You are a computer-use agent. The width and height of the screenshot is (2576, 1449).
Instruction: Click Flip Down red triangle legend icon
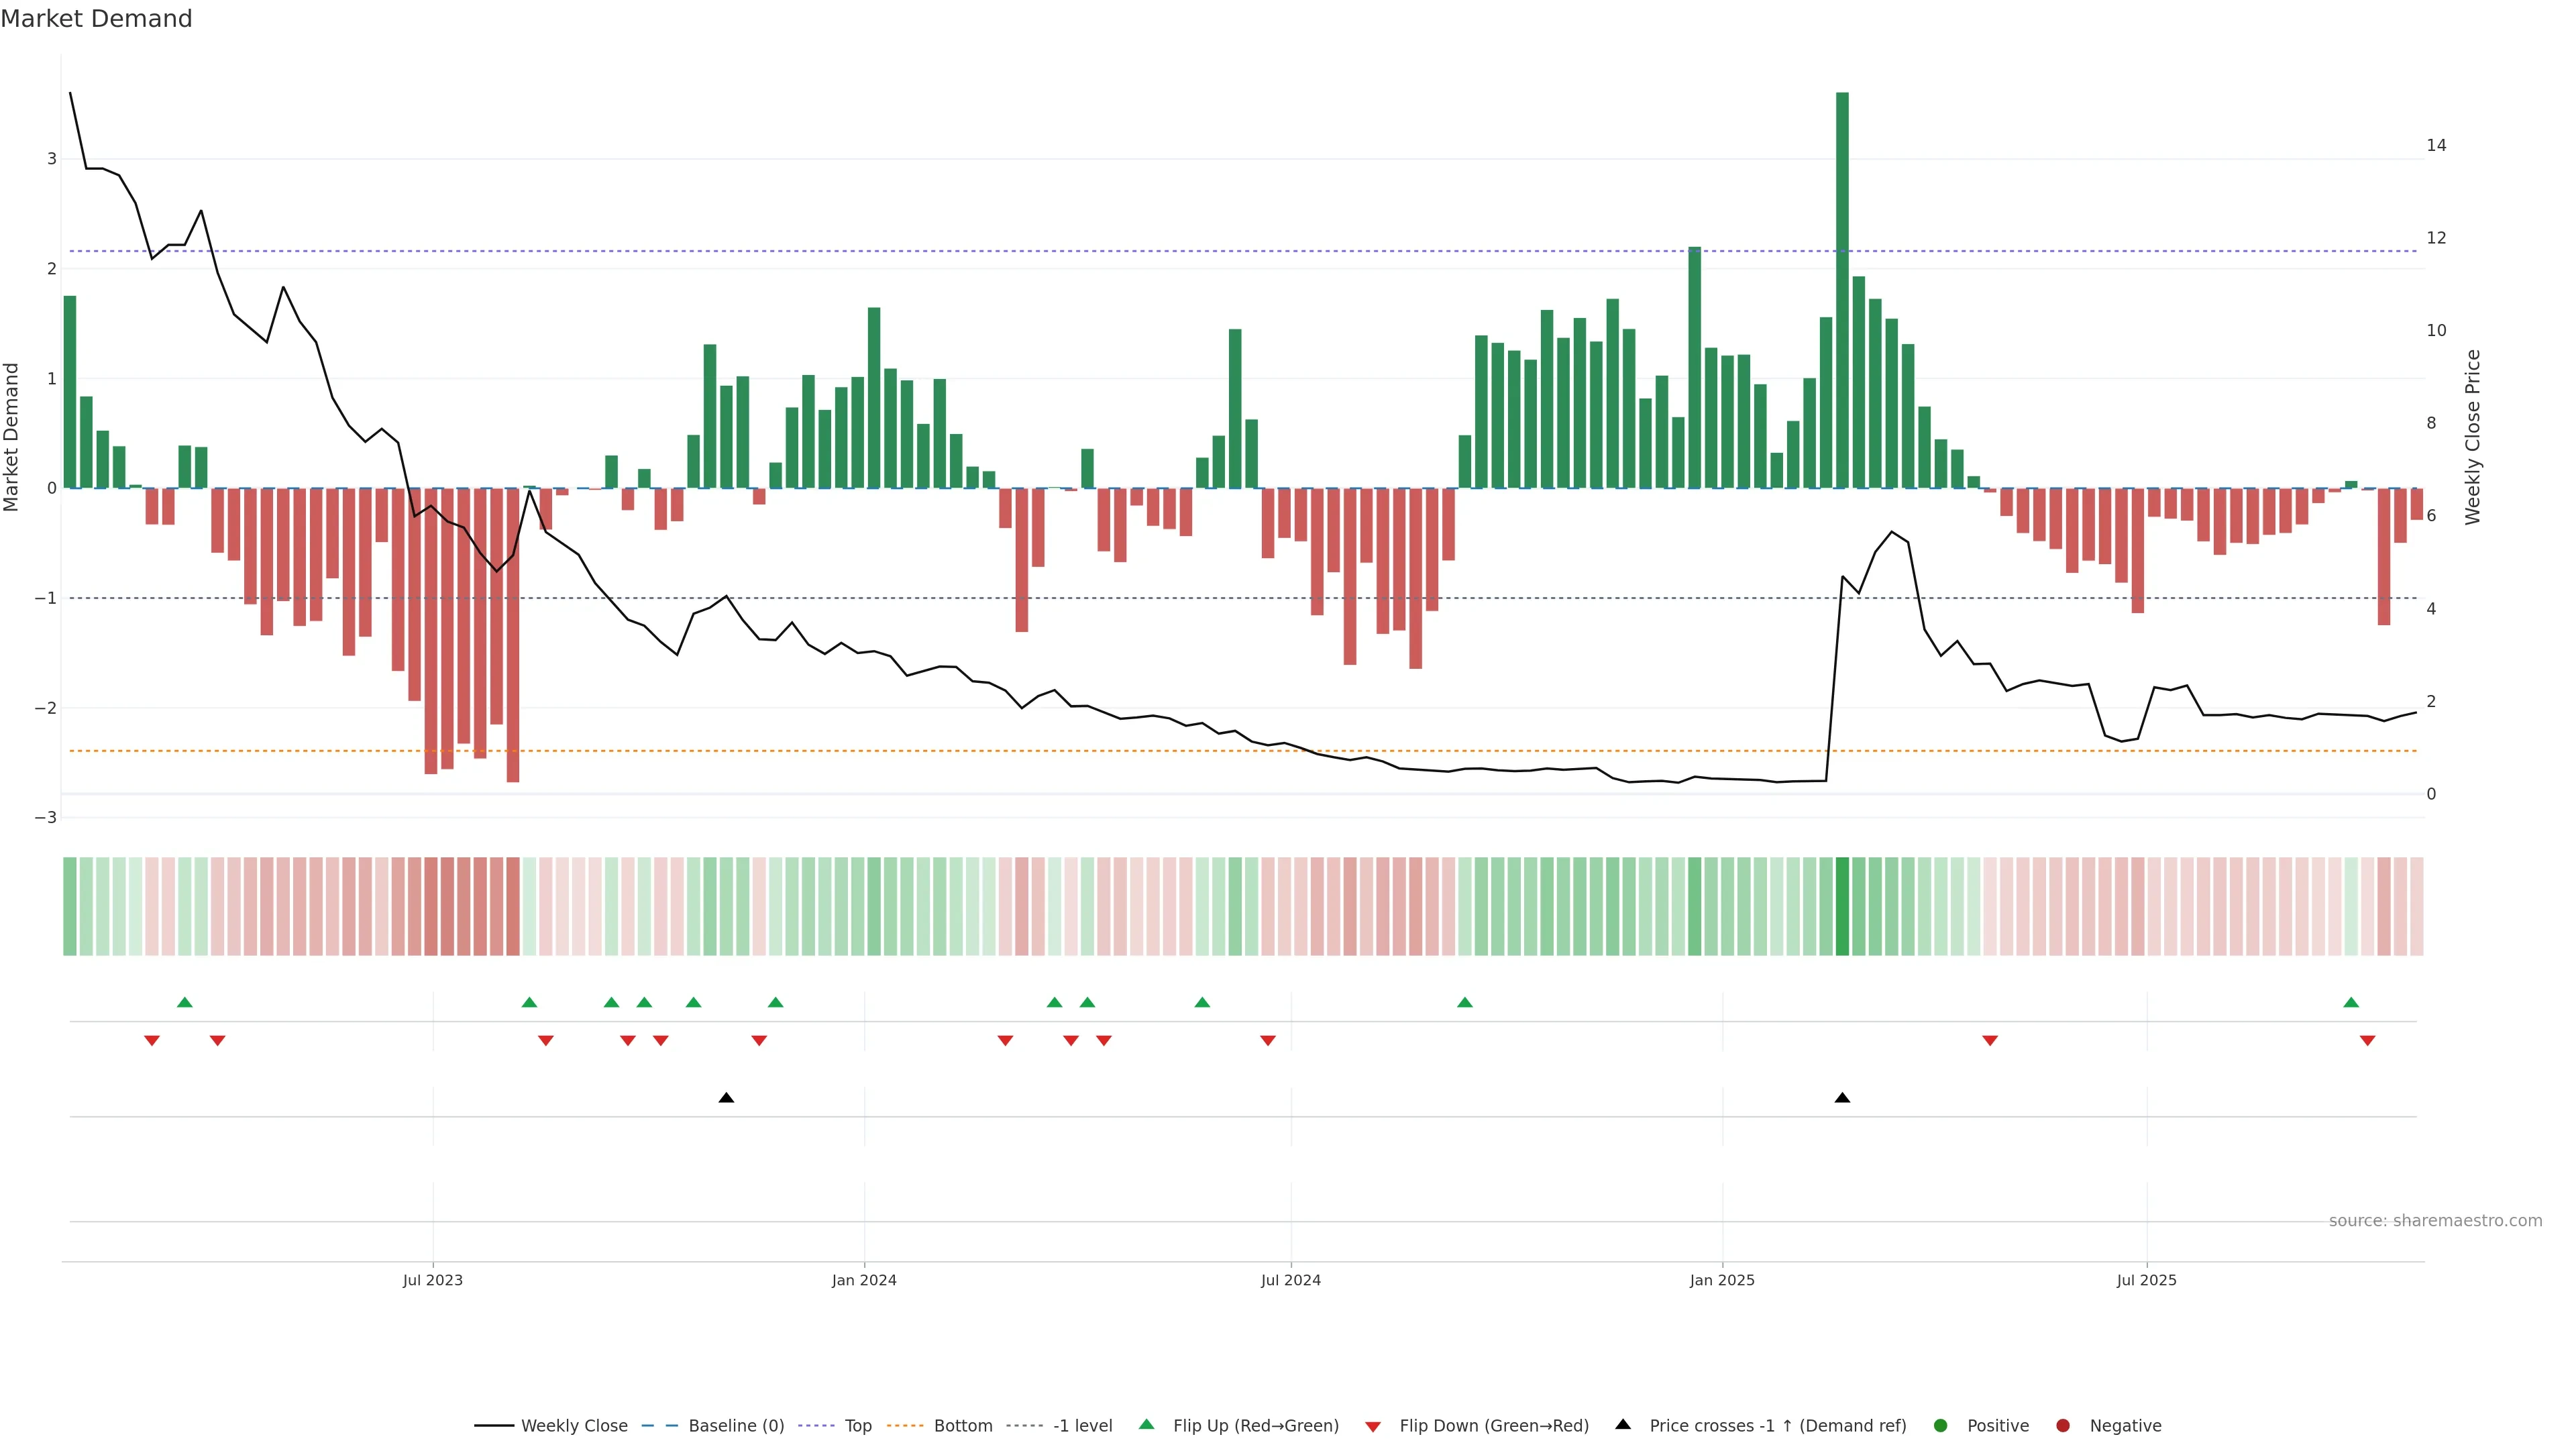click(1373, 1426)
